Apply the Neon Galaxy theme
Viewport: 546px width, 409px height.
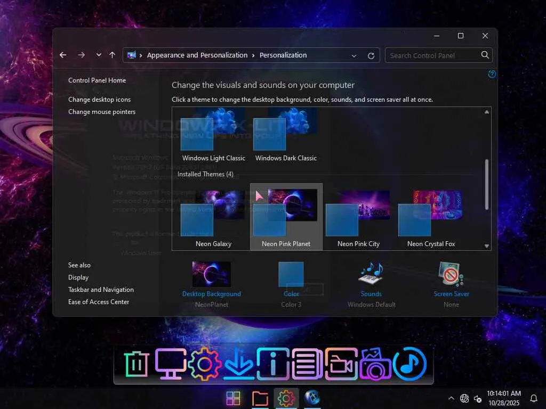point(213,218)
